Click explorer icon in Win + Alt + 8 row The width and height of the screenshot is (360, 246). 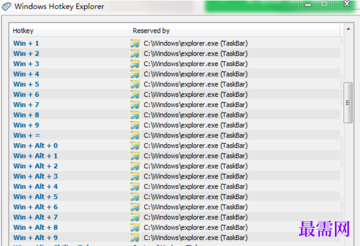pyautogui.click(x=135, y=227)
